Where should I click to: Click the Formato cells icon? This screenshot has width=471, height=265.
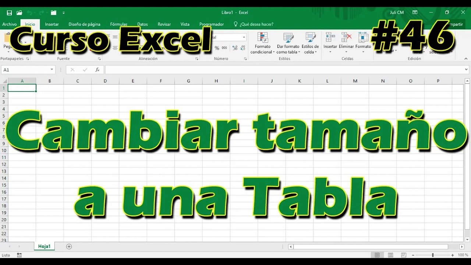point(363,37)
